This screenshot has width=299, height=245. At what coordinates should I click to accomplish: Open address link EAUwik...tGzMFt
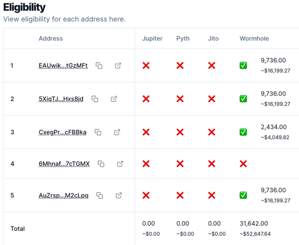63,65
